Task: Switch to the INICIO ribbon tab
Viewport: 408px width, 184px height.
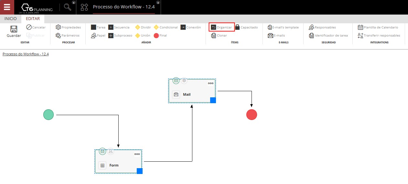Action: click(11, 19)
